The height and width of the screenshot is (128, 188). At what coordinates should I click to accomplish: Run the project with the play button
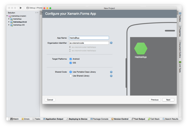point(21,8)
